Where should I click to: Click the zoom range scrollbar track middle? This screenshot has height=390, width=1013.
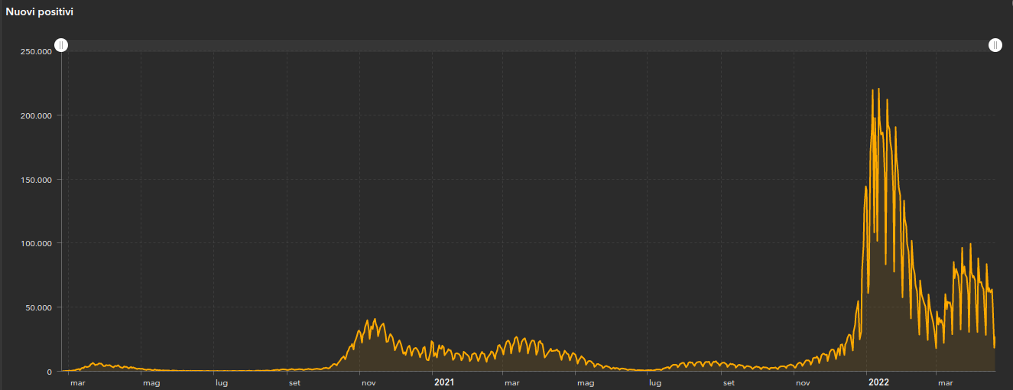tap(528, 46)
